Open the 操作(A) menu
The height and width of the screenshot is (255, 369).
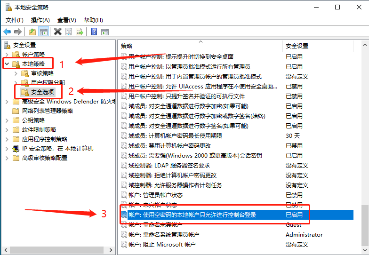40,20
